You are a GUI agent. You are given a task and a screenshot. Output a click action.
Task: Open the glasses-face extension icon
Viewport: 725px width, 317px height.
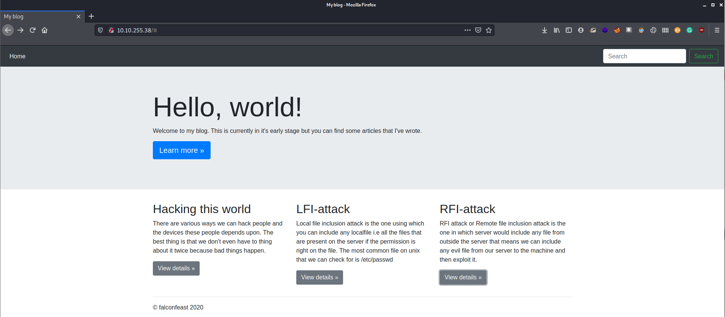(x=641, y=30)
